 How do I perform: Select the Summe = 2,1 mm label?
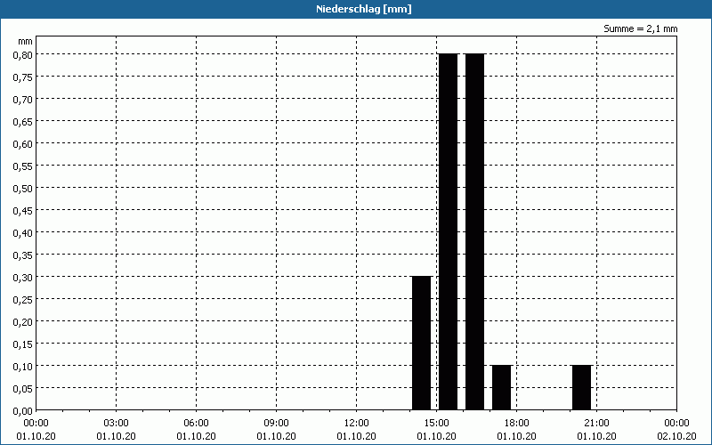pyautogui.click(x=640, y=28)
